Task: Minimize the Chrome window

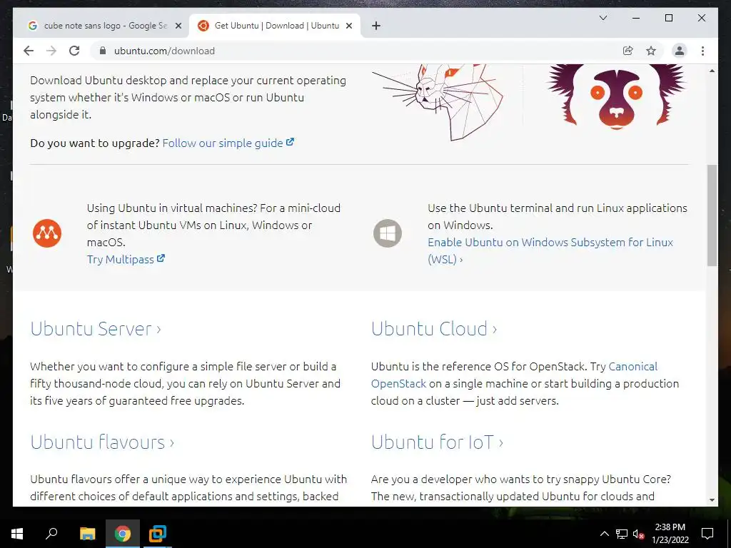Action: (636, 18)
